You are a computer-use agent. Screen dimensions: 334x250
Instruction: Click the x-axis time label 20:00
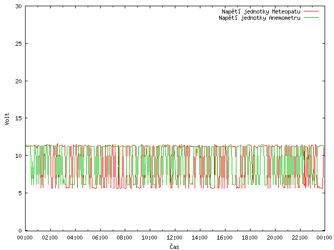pyautogui.click(x=275, y=238)
